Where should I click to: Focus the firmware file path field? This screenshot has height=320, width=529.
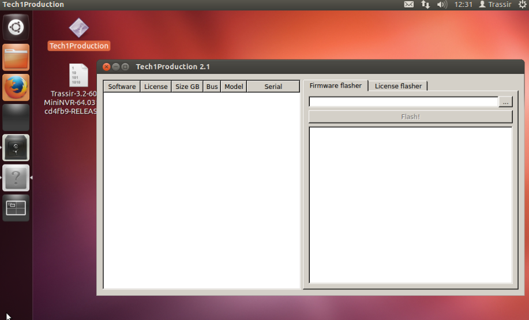coord(403,102)
